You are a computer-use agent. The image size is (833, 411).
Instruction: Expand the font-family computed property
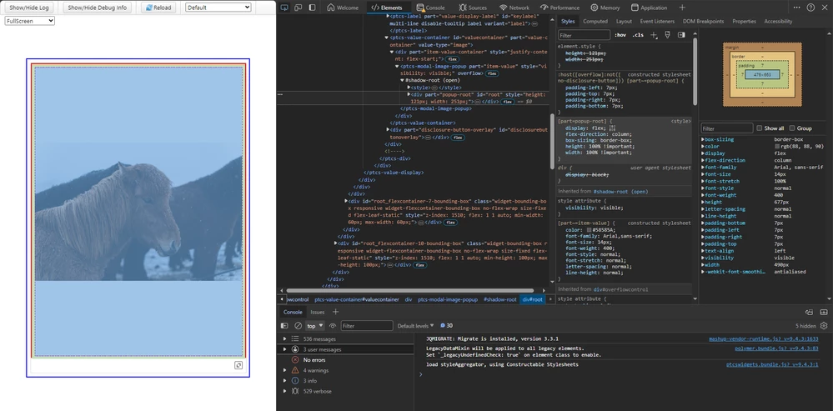[x=703, y=167]
